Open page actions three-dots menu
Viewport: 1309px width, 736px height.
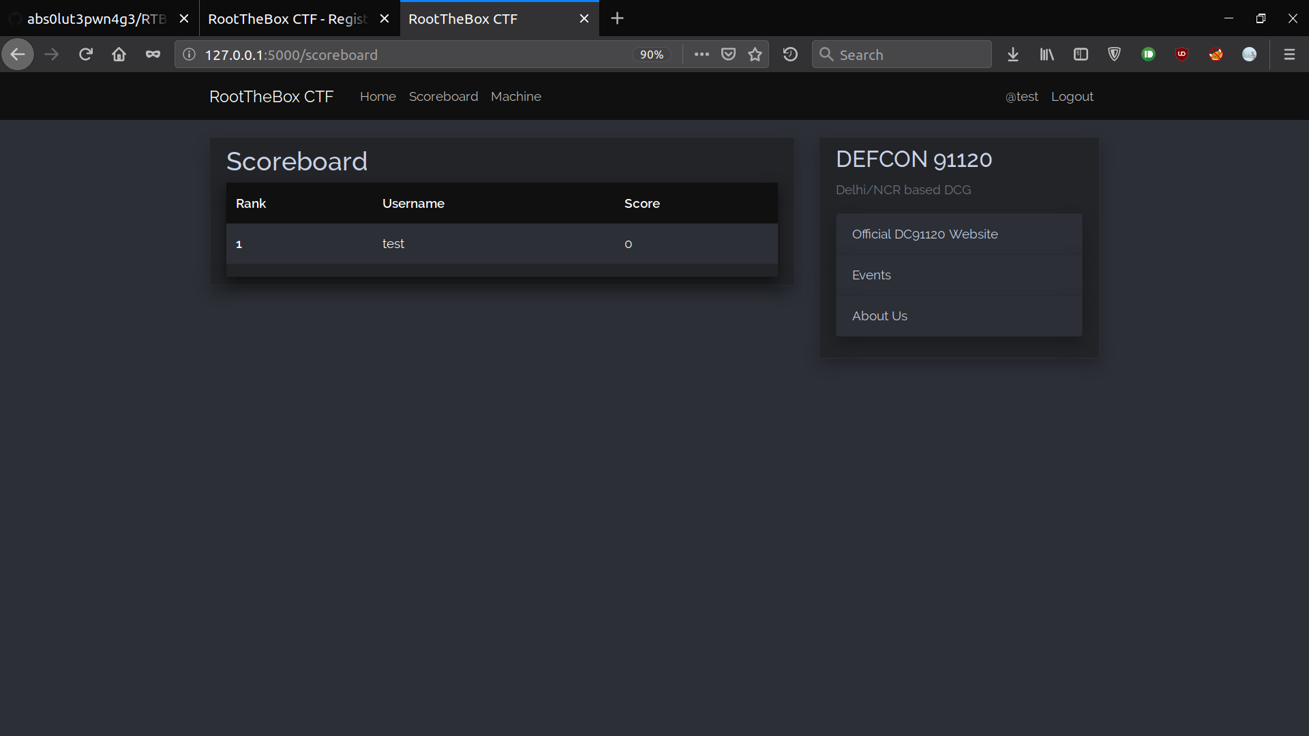[702, 55]
